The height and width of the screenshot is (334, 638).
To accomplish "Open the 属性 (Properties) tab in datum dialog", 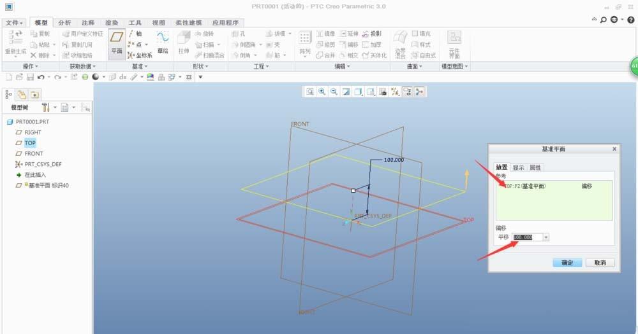I will pyautogui.click(x=535, y=167).
